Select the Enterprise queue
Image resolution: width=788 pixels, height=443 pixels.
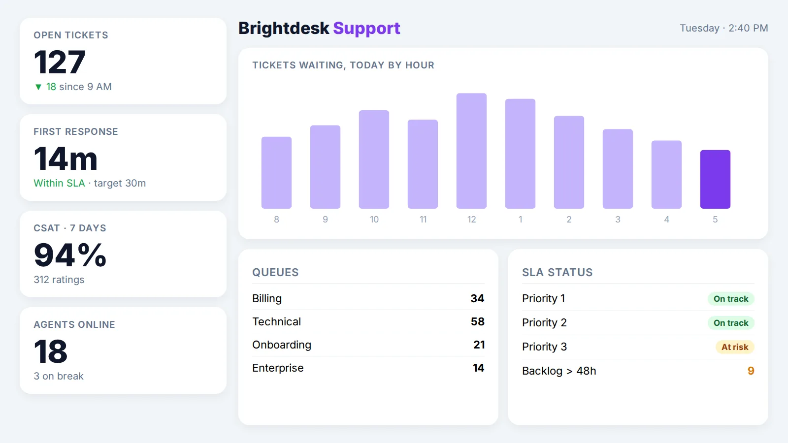(368, 368)
